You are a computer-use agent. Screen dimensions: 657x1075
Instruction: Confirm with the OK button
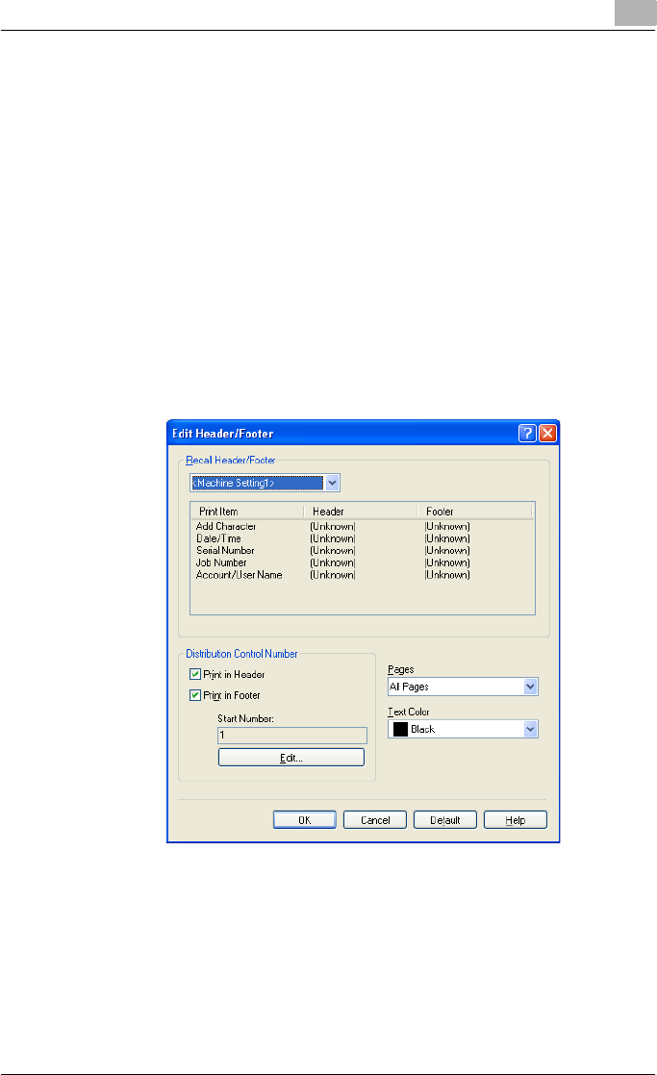pos(305,820)
